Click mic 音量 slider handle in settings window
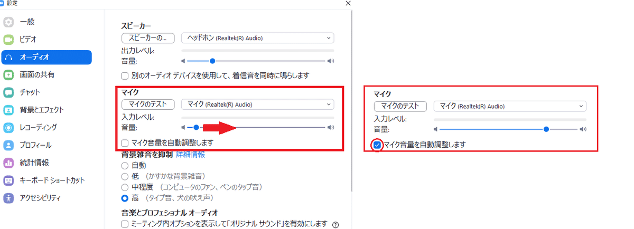The image size is (634, 229). click(x=196, y=127)
